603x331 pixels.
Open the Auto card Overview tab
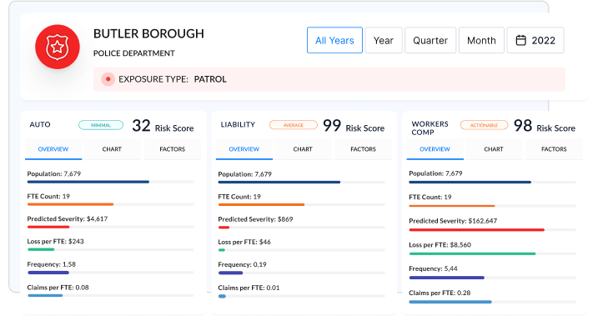[53, 149]
